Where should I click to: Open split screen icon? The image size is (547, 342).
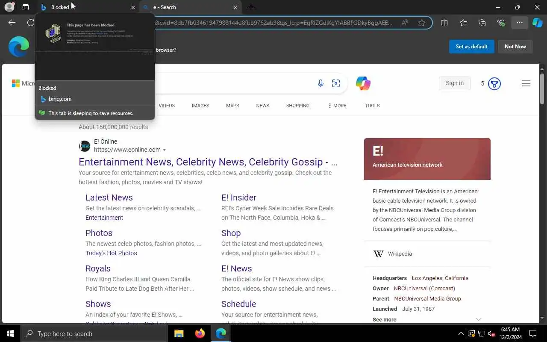click(x=444, y=23)
